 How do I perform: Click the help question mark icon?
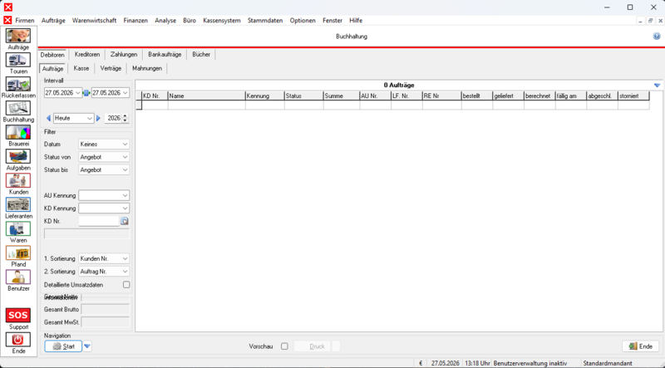click(657, 37)
